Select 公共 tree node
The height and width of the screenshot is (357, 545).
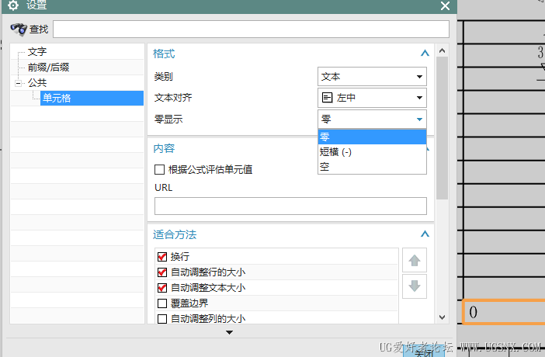37,83
